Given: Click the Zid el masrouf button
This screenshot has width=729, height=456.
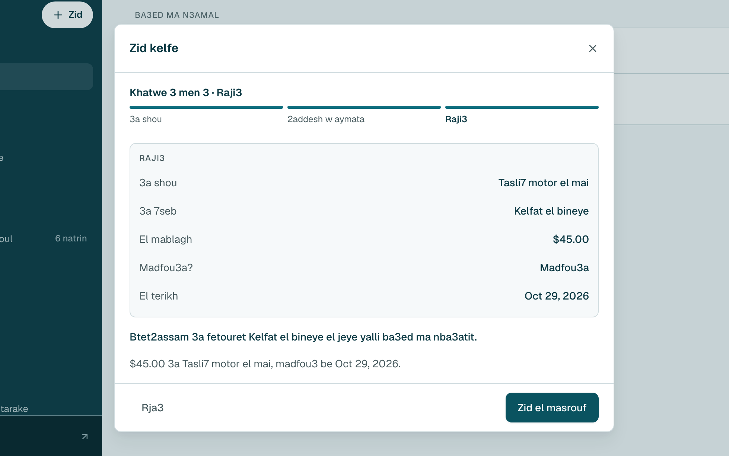Looking at the screenshot, I should click(552, 408).
